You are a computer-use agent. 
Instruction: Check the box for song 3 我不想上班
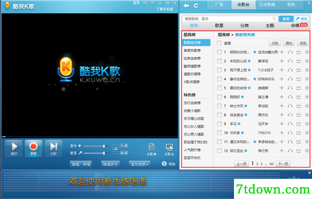point(219,70)
